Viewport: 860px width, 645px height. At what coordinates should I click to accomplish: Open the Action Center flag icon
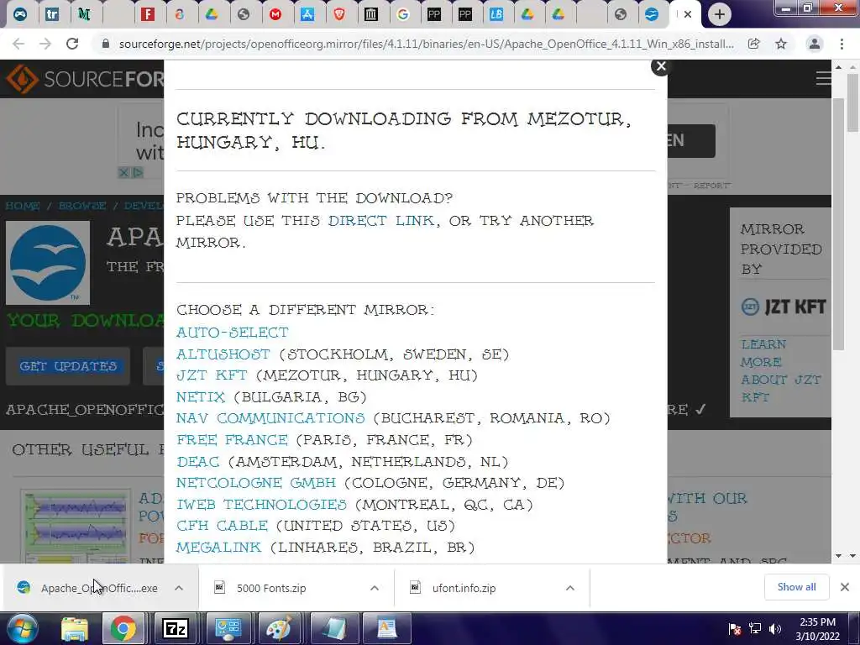(734, 628)
